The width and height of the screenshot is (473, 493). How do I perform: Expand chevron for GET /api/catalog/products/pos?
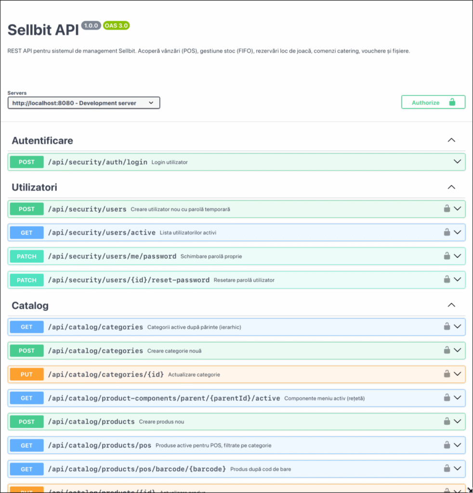click(457, 445)
